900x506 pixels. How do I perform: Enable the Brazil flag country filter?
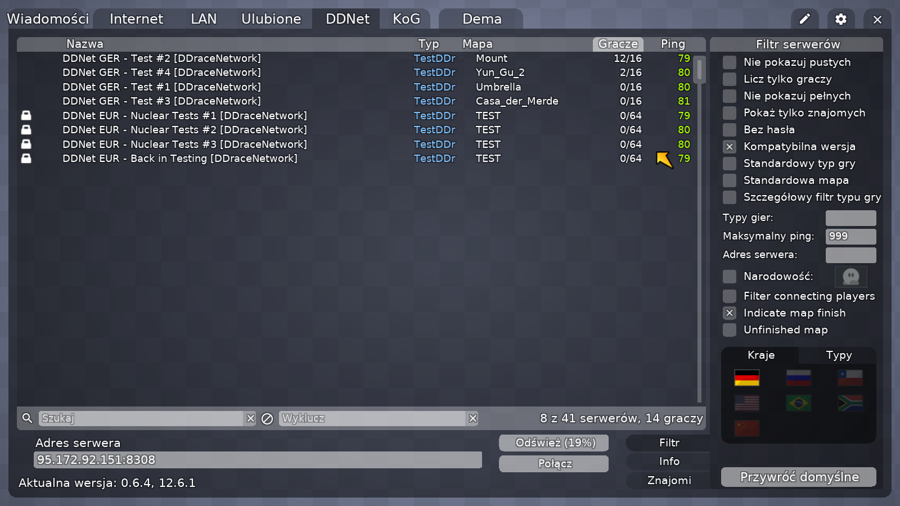(x=798, y=403)
